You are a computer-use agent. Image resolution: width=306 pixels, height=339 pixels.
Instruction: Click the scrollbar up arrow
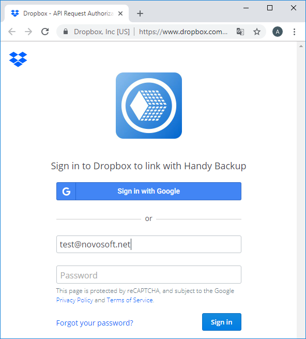(301, 46)
